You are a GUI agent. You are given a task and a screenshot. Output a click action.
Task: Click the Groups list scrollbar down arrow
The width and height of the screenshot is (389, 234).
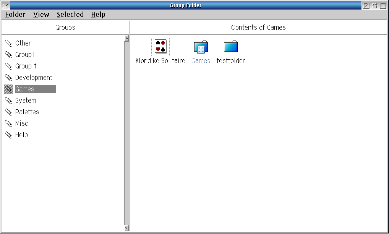tap(126, 228)
